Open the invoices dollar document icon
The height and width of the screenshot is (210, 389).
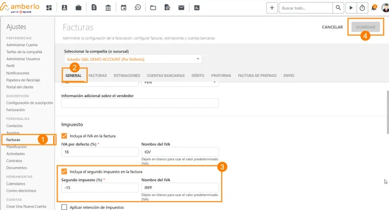(x=94, y=8)
